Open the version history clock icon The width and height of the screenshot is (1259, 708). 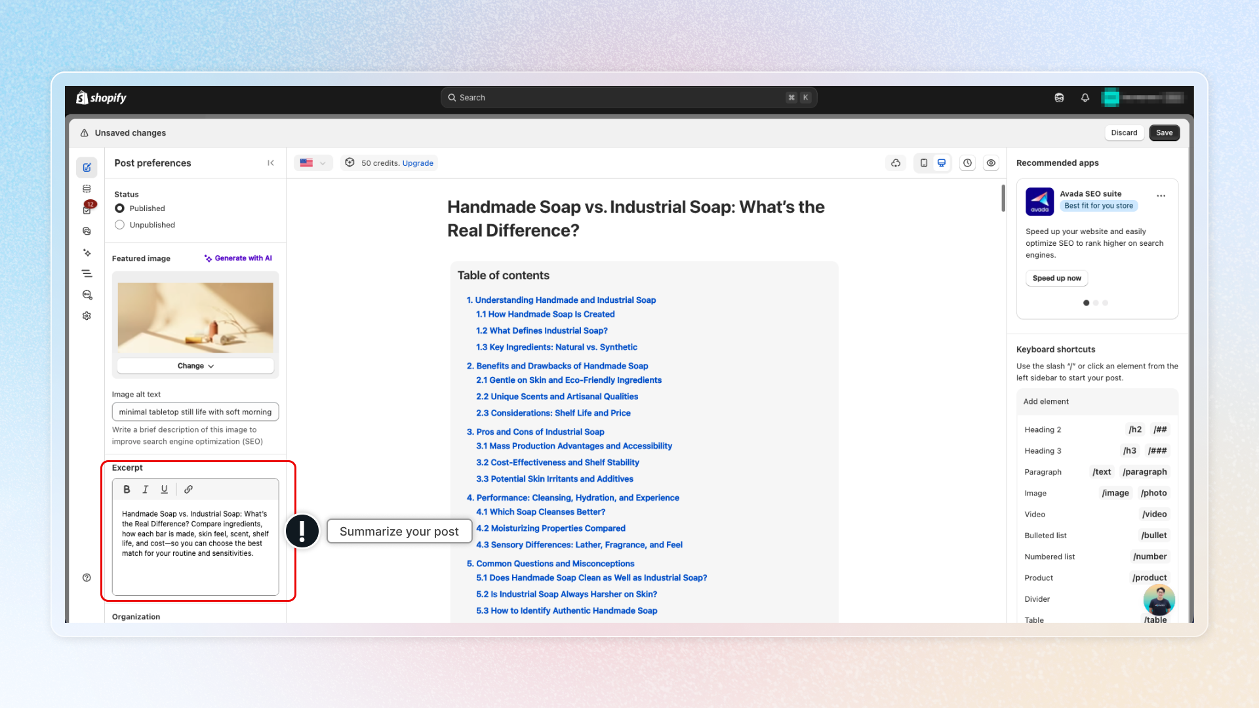[x=967, y=163]
